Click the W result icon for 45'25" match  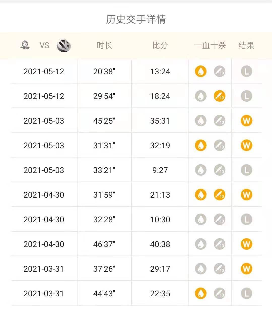pyautogui.click(x=246, y=121)
